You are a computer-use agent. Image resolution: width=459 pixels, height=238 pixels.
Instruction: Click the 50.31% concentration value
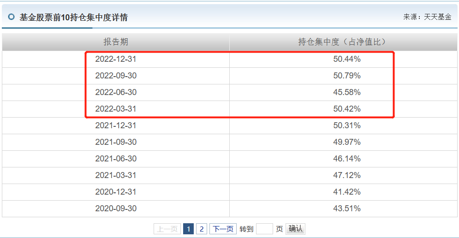coord(346,125)
